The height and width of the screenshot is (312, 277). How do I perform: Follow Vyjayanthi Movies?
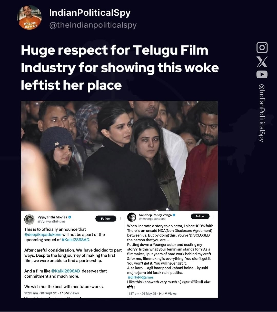[x=106, y=219]
